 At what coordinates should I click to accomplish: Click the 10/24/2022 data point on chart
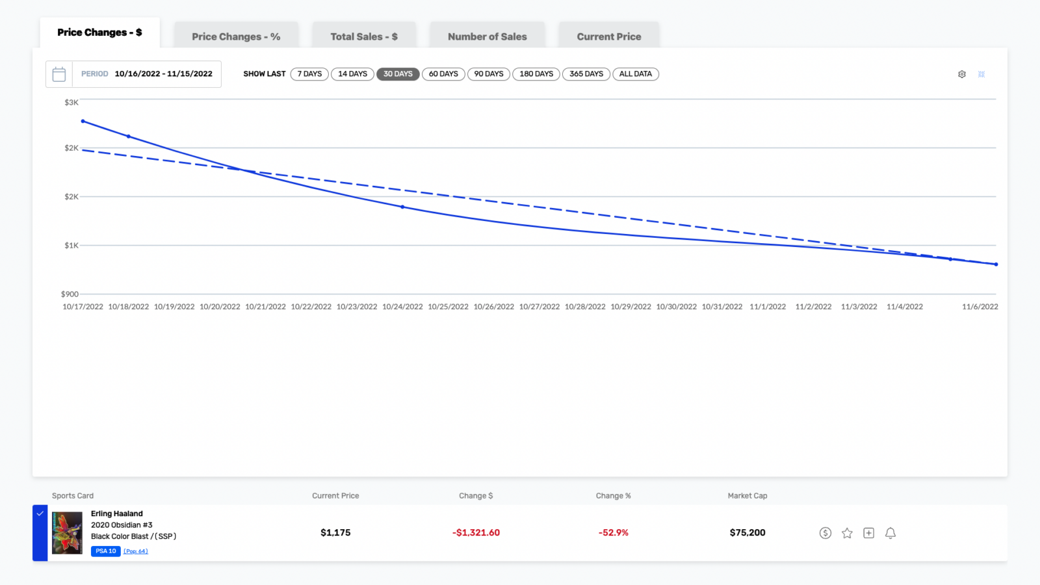pyautogui.click(x=402, y=207)
